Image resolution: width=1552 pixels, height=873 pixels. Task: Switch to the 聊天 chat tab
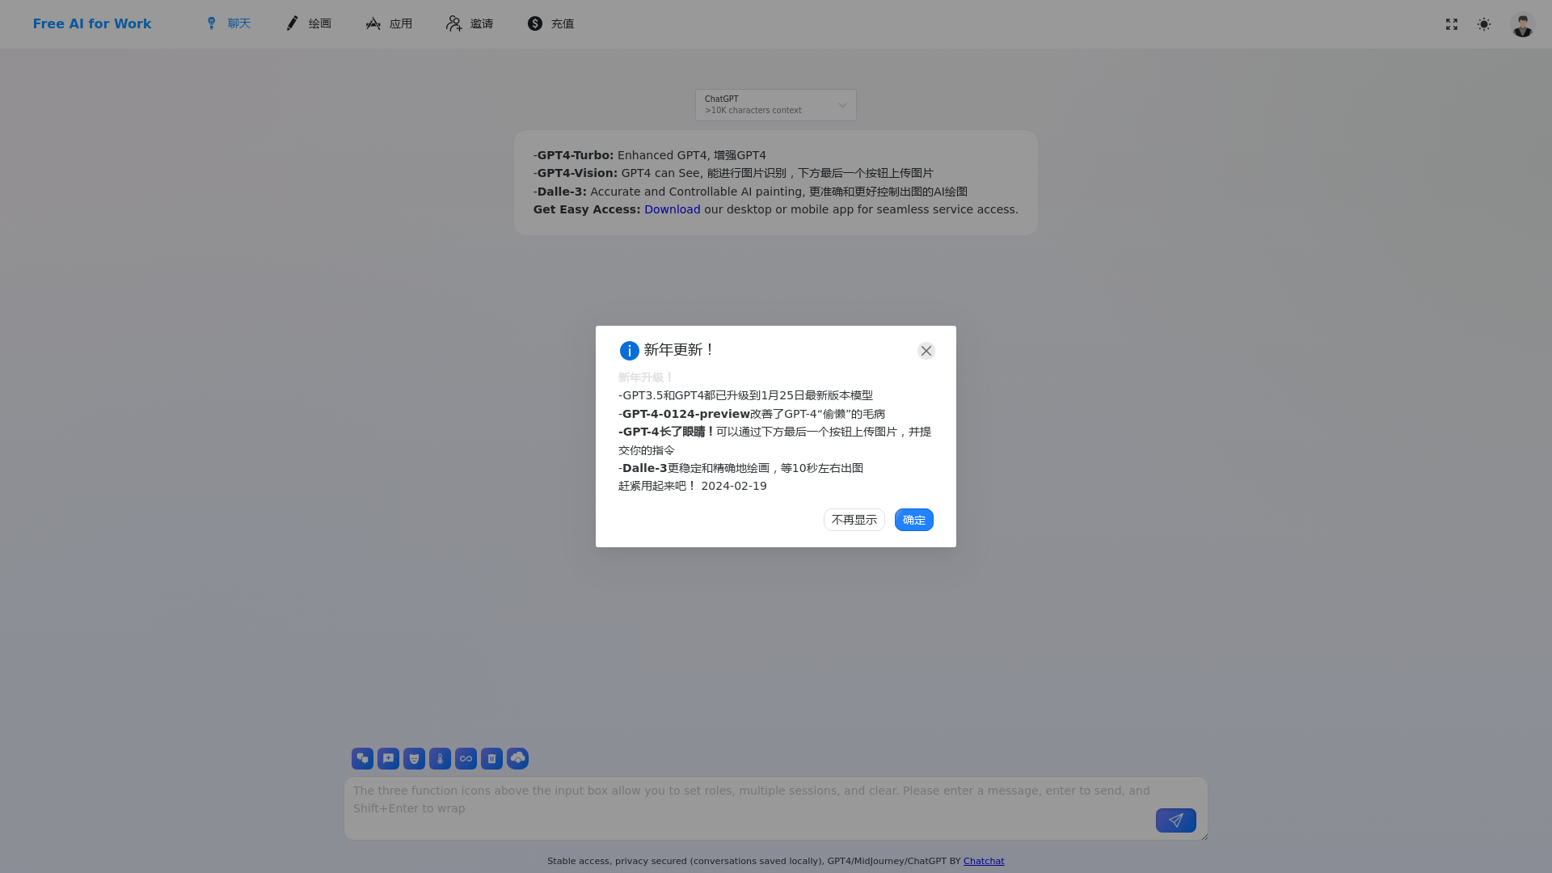pyautogui.click(x=228, y=24)
